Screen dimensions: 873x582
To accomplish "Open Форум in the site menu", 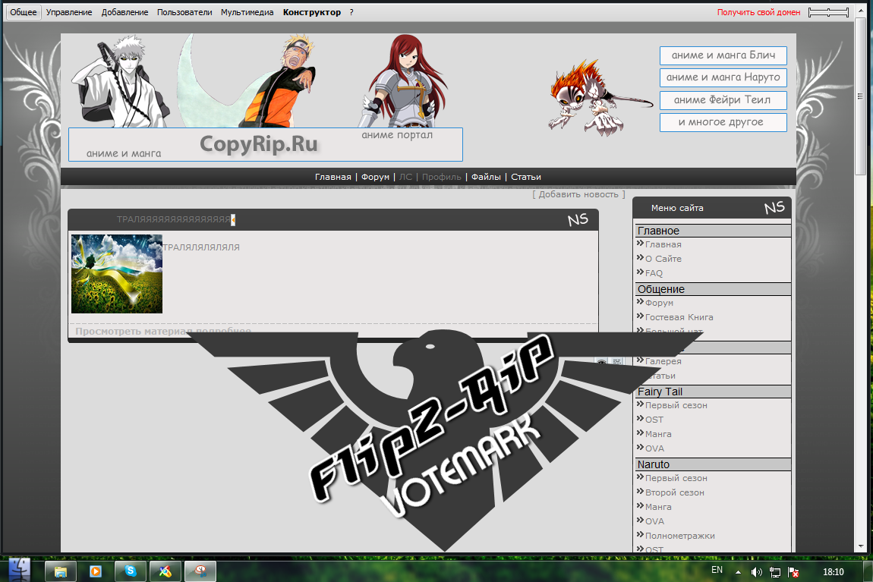I will [x=659, y=303].
